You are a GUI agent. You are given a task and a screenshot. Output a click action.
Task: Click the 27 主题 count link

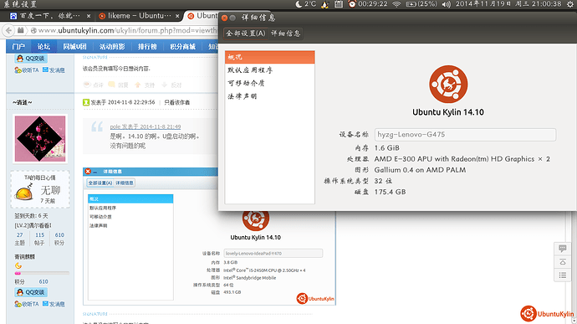tap(19, 239)
